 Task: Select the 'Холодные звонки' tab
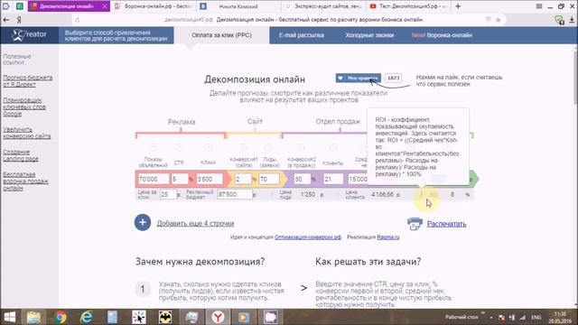pos(369,35)
